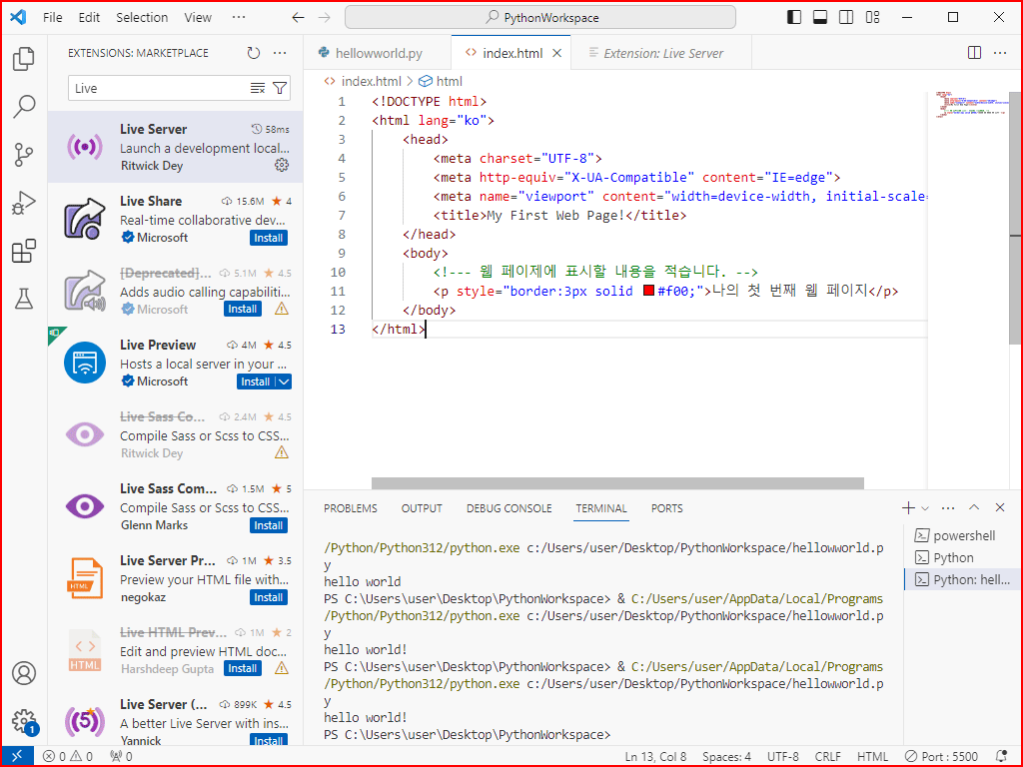Toggle the primary side bar
The width and height of the screenshot is (1023, 767).
tap(794, 18)
